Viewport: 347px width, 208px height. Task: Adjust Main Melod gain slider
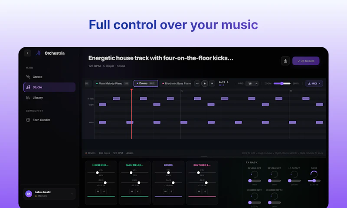coord(134,183)
